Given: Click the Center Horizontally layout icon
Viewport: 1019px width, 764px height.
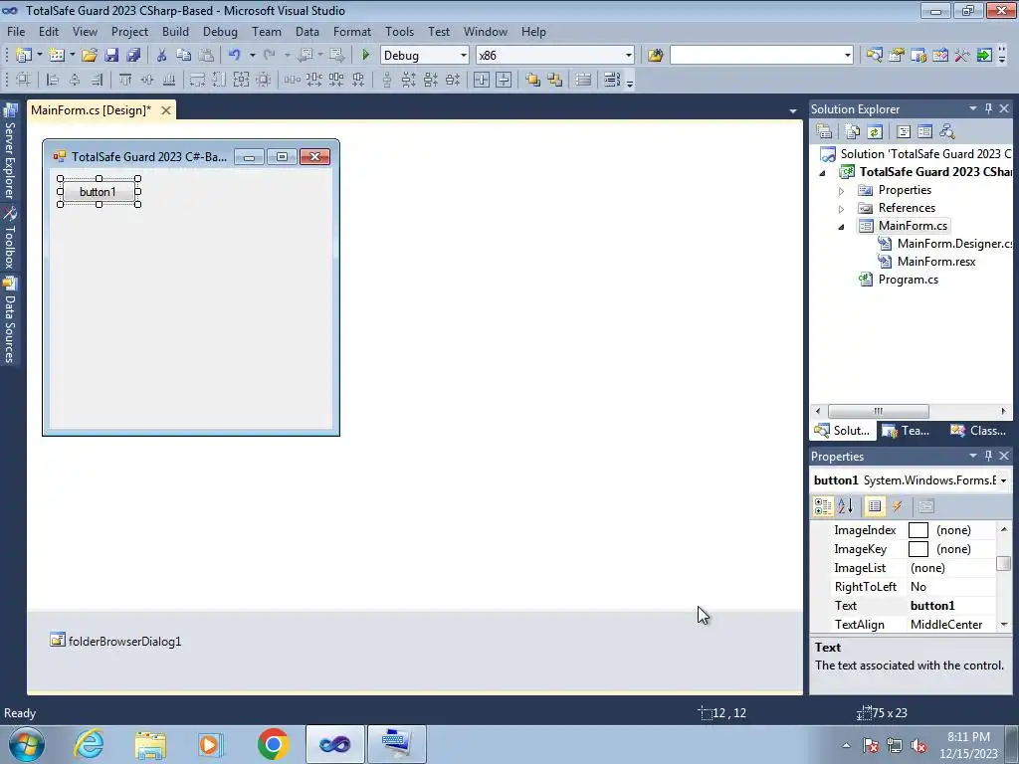Looking at the screenshot, I should coord(482,80).
